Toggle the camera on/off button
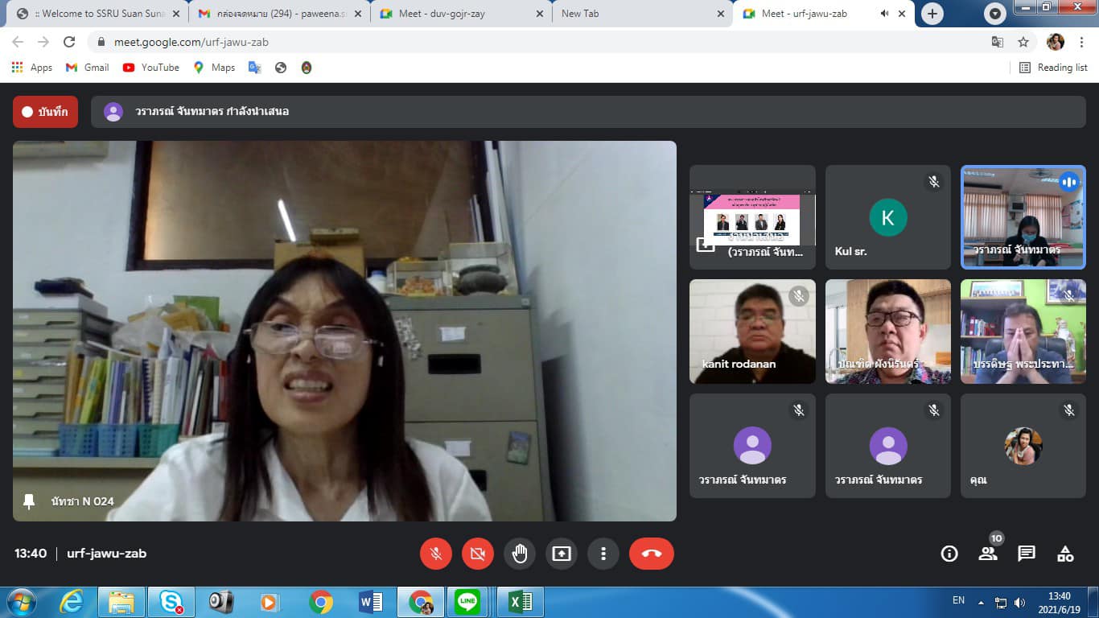 coord(478,554)
